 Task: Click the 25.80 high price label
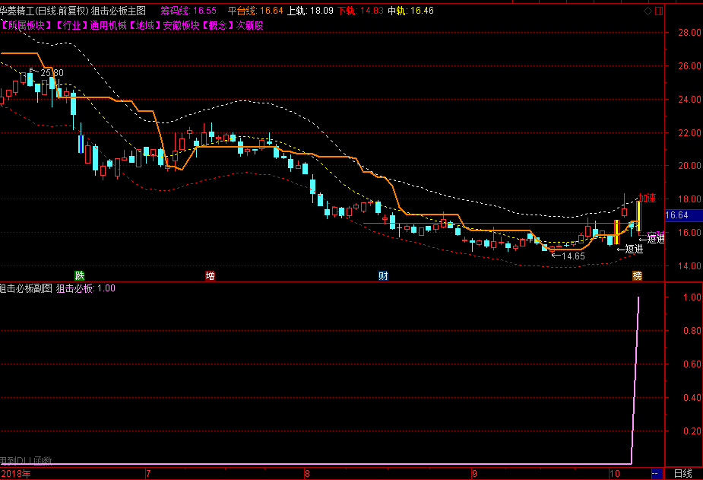pos(52,73)
